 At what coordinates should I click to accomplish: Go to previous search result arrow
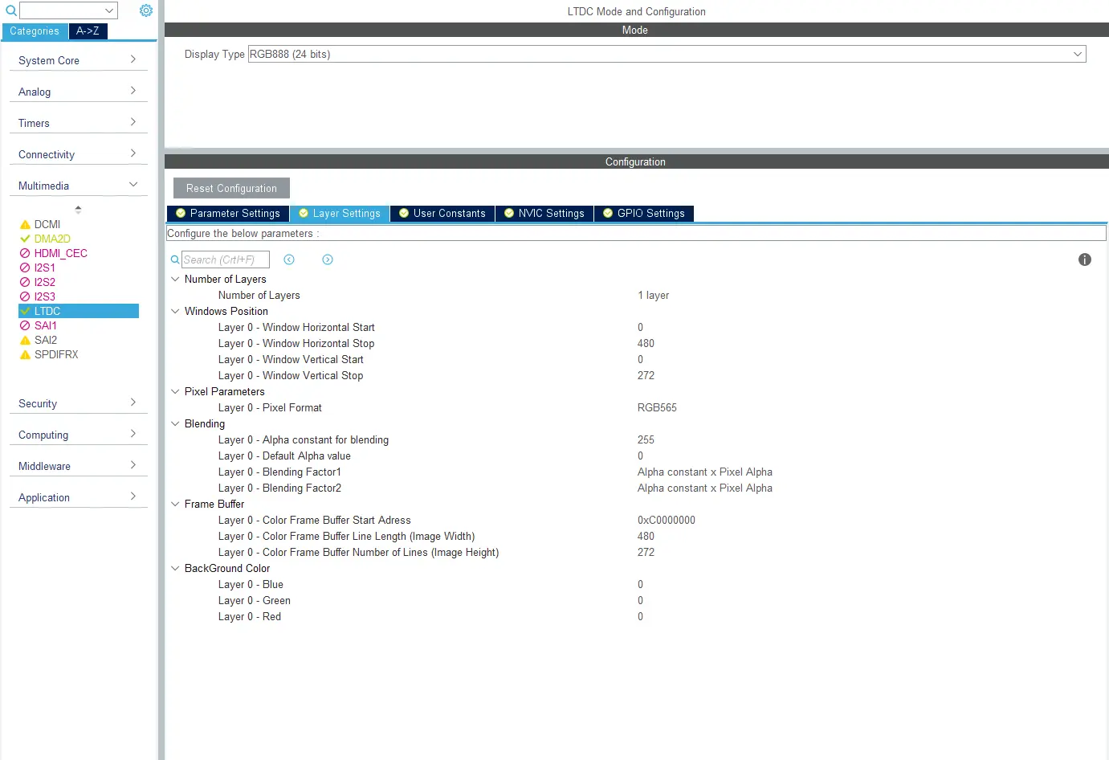(289, 259)
